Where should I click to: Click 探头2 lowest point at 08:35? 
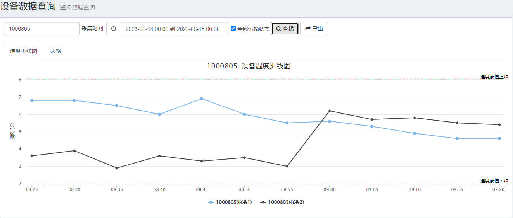click(x=117, y=168)
